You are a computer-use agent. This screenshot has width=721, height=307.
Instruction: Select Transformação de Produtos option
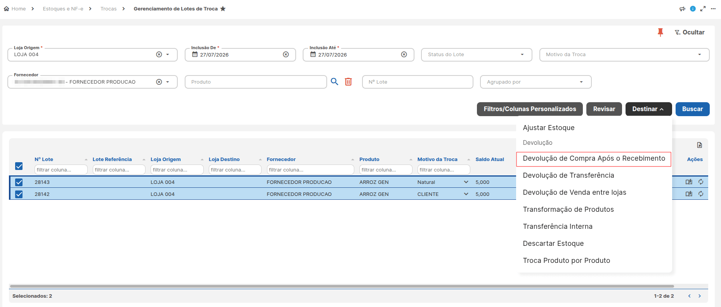pos(568,209)
